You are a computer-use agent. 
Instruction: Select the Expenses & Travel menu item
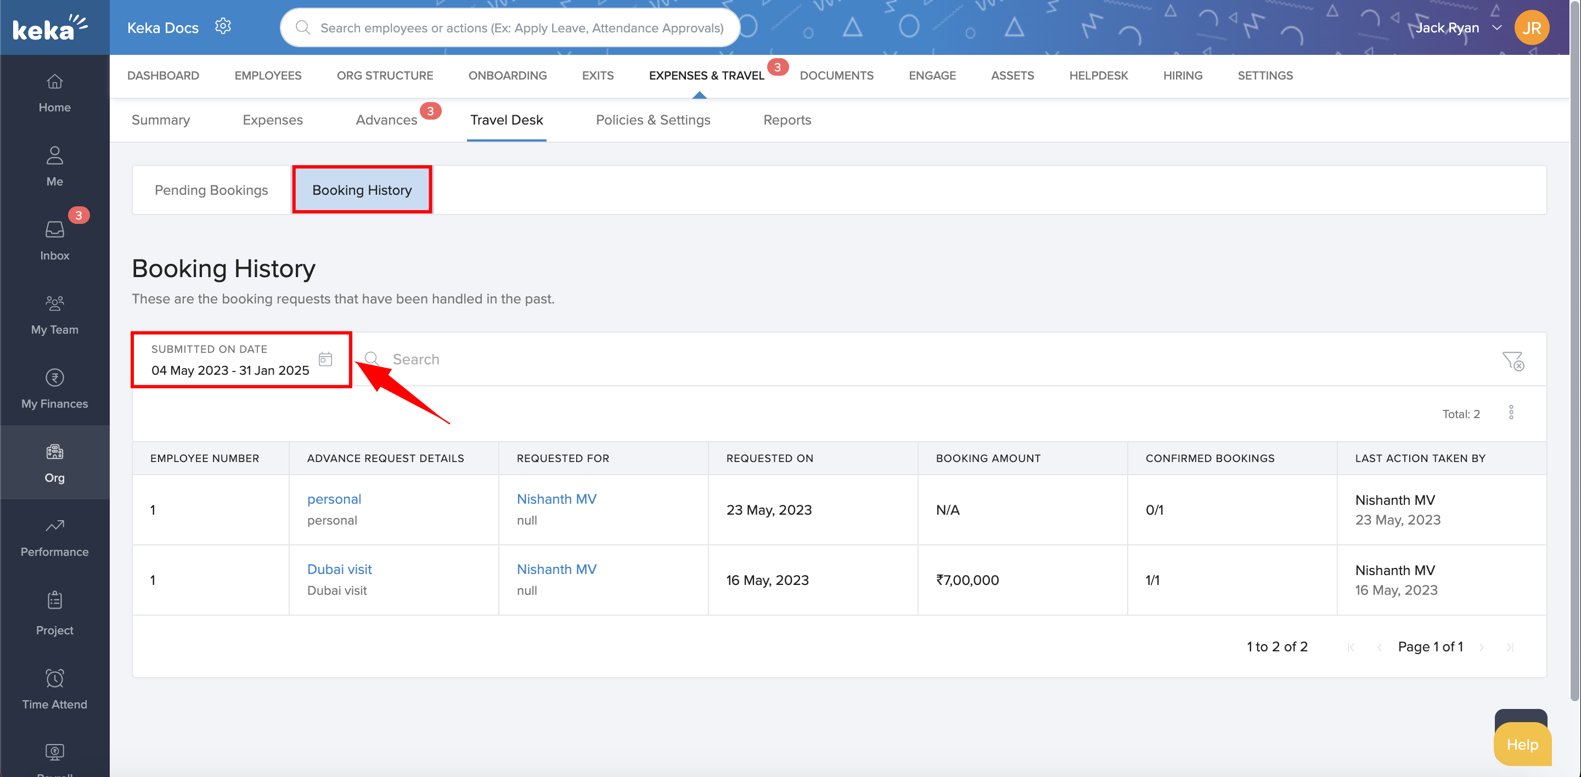tap(706, 76)
